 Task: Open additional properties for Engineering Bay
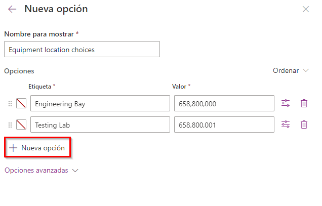click(x=286, y=103)
